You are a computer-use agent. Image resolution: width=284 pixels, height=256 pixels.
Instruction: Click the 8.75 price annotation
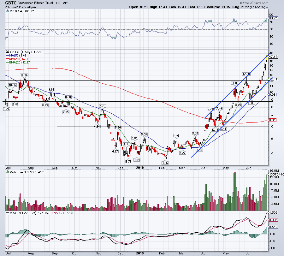tap(238, 105)
